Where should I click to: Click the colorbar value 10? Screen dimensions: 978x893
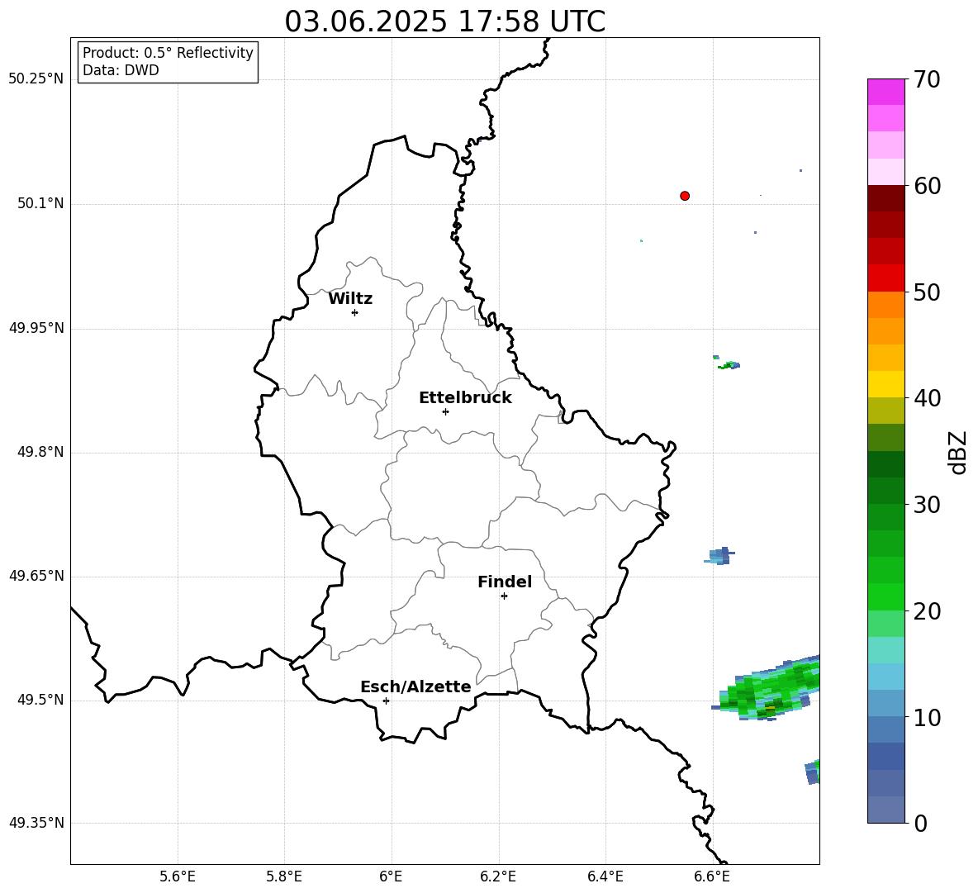coord(927,718)
